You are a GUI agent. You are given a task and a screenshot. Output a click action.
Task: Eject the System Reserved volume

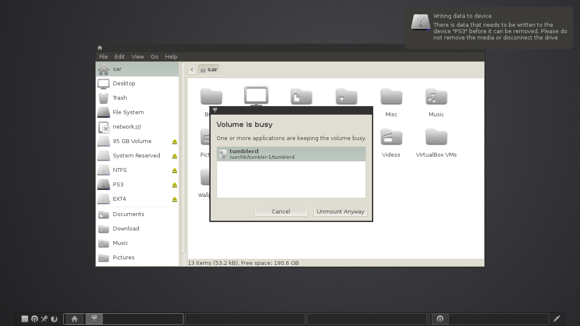pos(175,156)
